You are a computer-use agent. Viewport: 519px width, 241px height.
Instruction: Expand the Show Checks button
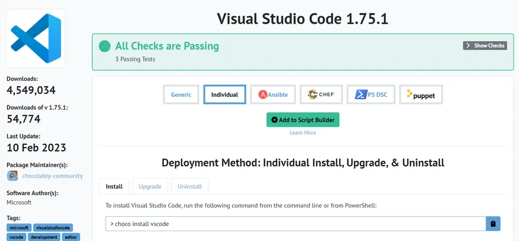coord(485,46)
